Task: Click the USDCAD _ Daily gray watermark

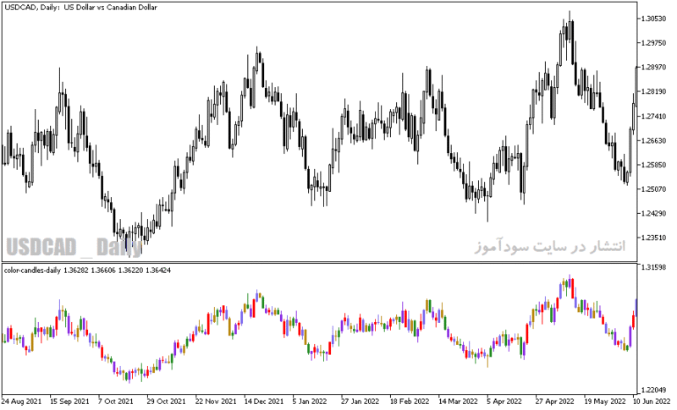Action: click(x=74, y=247)
